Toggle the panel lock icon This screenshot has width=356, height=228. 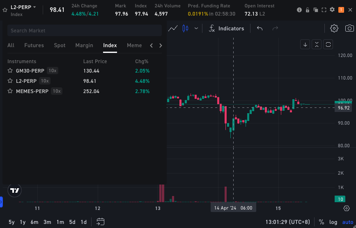(308, 10)
